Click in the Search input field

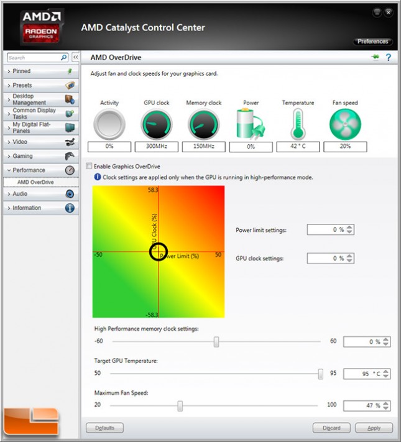coord(34,58)
